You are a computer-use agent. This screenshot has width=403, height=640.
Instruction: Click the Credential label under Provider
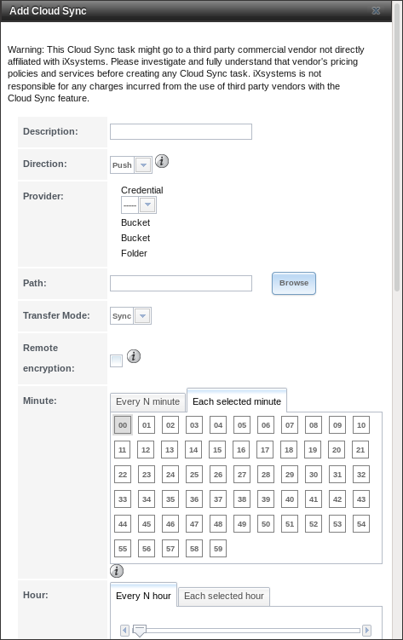(142, 190)
